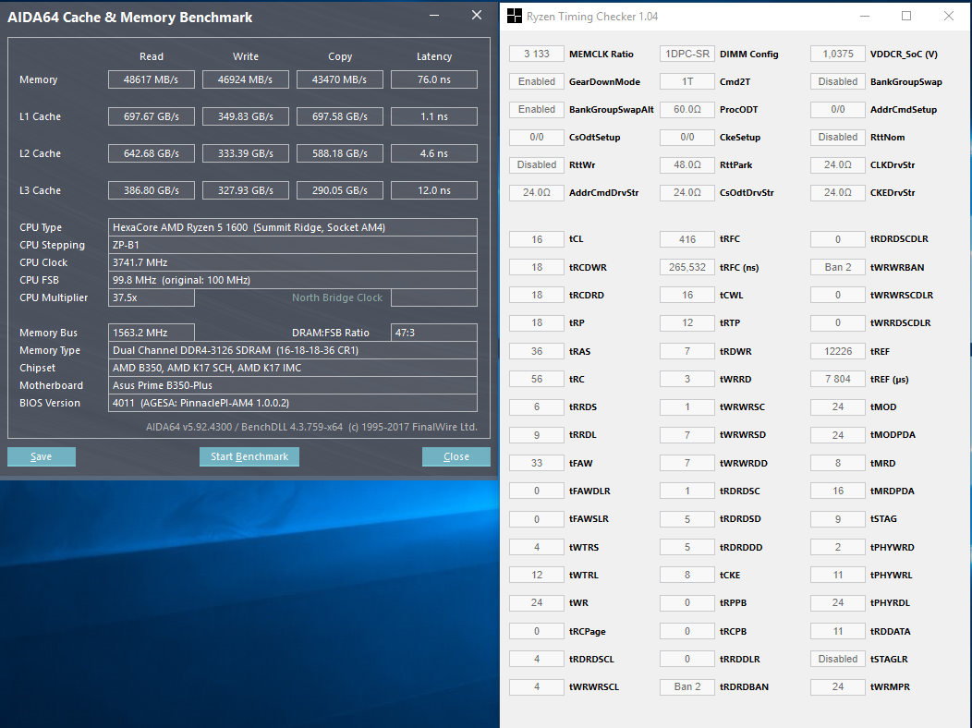Click L2 Cache latency 4.6 ns

[434, 153]
